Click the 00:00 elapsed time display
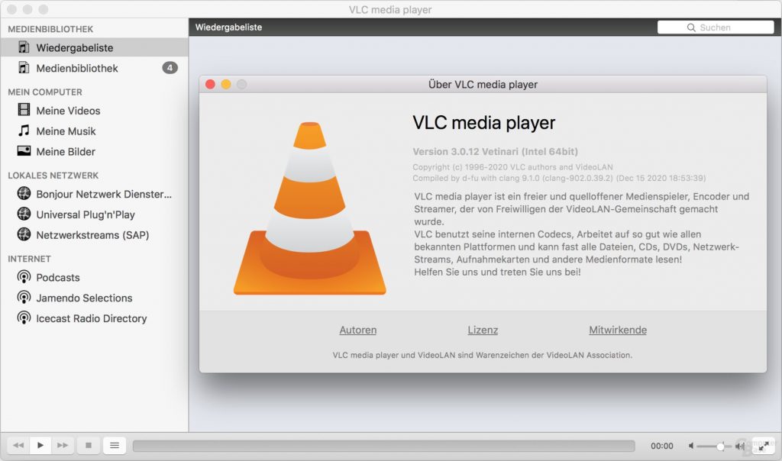The height and width of the screenshot is (461, 782). 661,446
